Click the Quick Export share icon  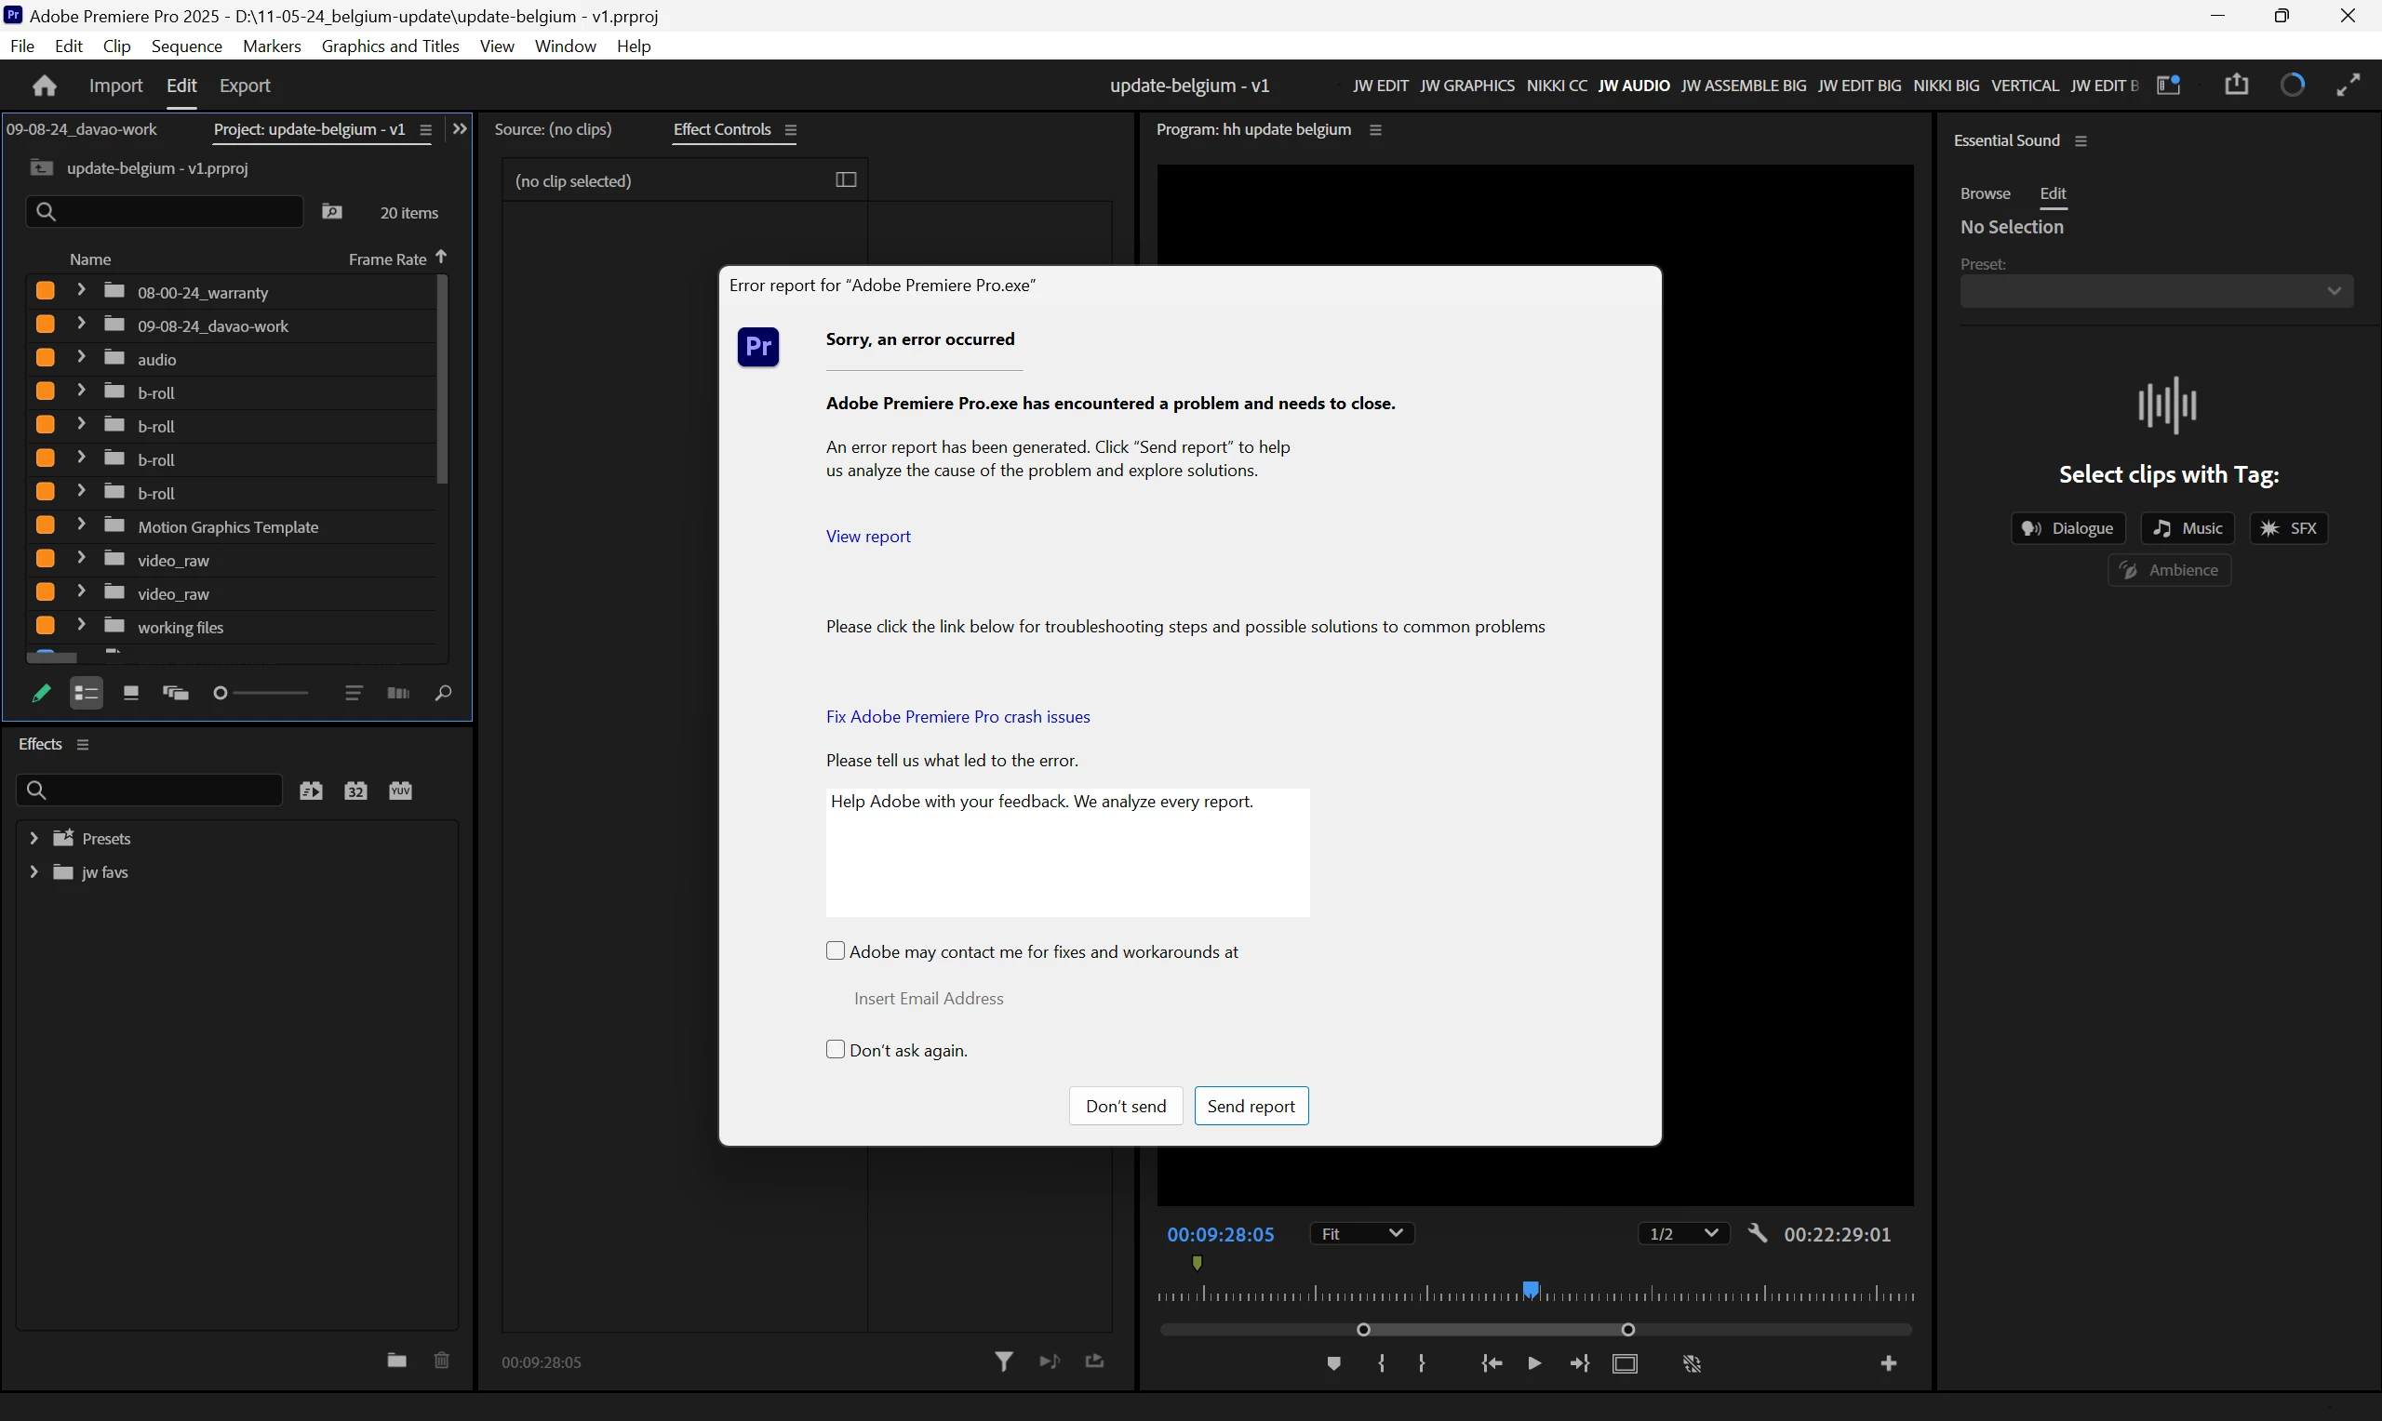click(x=2236, y=86)
